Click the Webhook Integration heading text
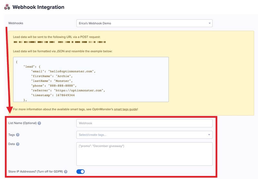 (x=38, y=7)
